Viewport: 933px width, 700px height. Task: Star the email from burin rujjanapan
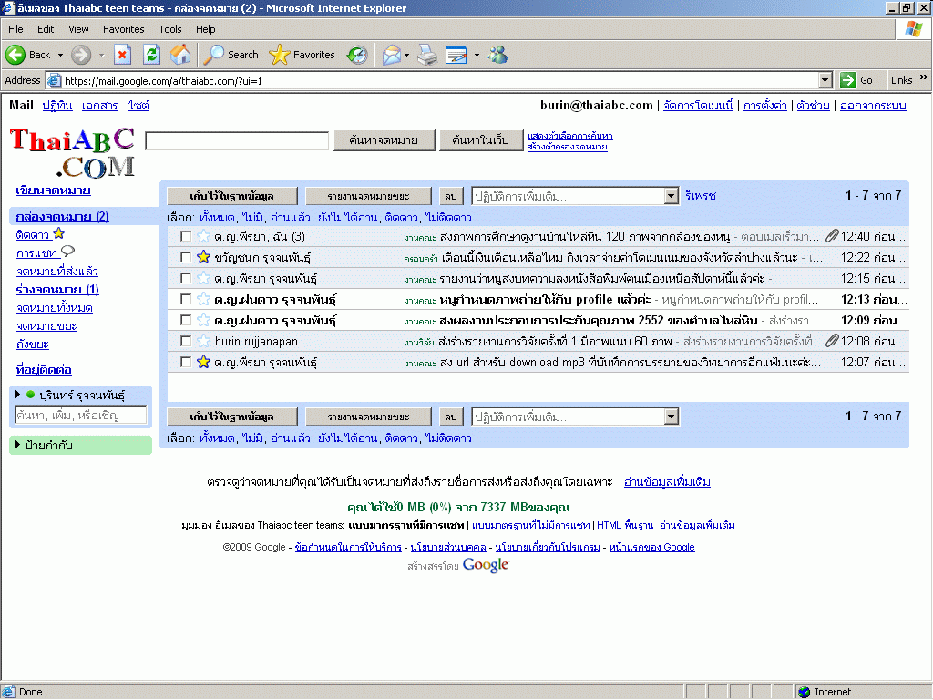(203, 341)
